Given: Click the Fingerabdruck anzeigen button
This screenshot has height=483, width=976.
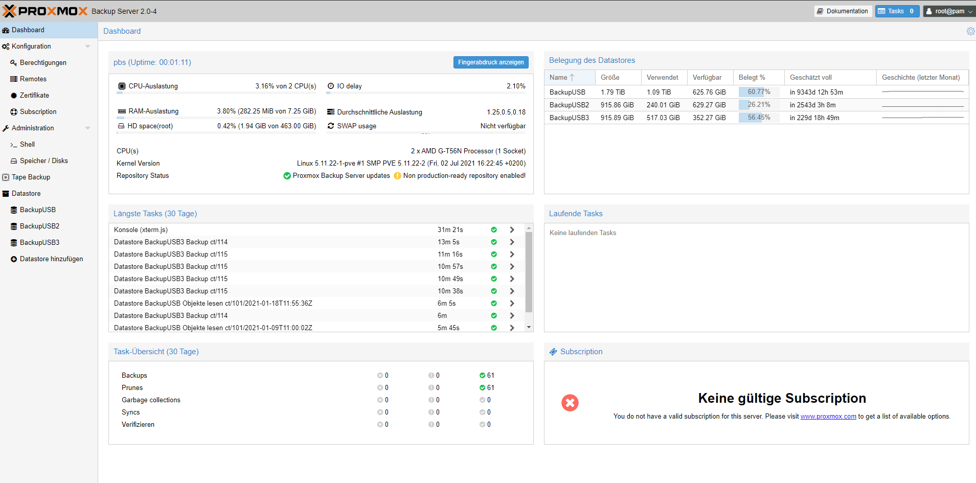Looking at the screenshot, I should pos(491,62).
